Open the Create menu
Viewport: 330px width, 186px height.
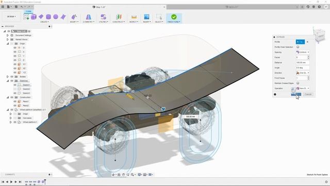click(44, 22)
